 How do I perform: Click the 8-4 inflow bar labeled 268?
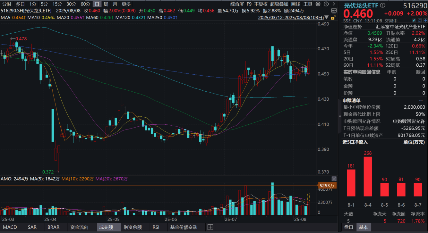point(368,176)
